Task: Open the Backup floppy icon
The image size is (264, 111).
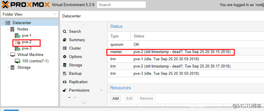Action: coord(65,73)
